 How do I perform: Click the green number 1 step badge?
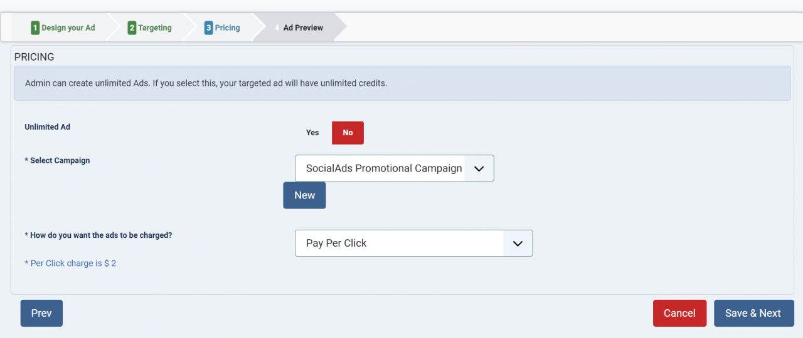tap(35, 28)
